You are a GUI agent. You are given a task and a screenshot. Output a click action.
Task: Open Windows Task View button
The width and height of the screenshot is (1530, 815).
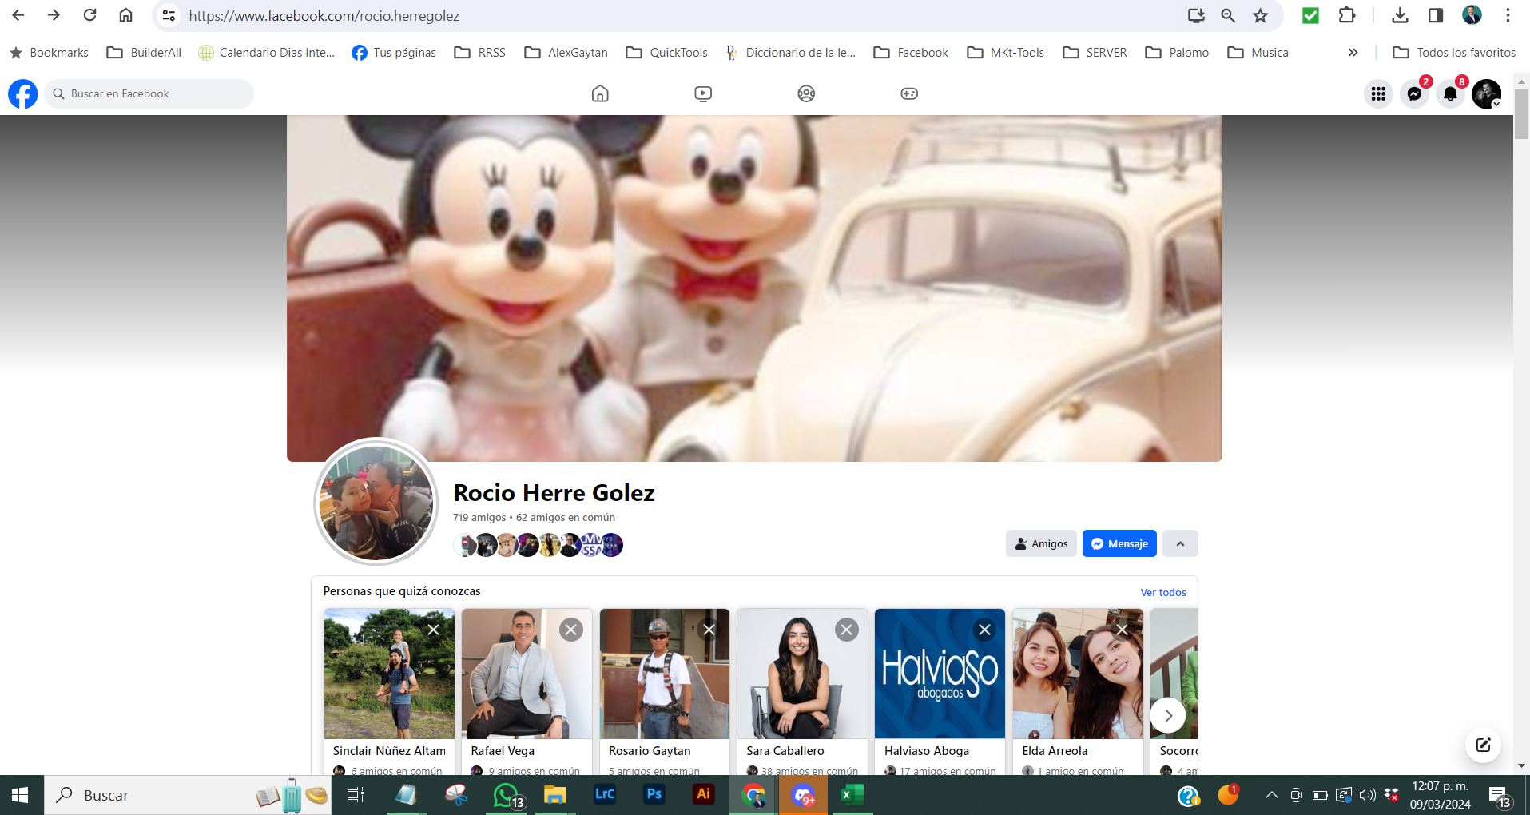pyautogui.click(x=356, y=795)
